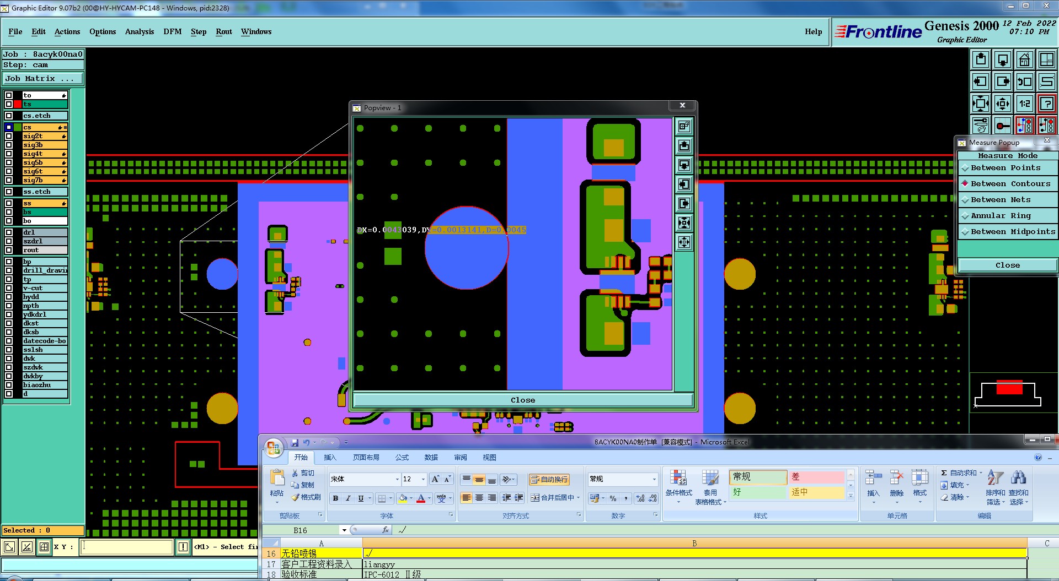The height and width of the screenshot is (581, 1059).
Task: Click the question mark feature info icon
Action: [x=1047, y=103]
